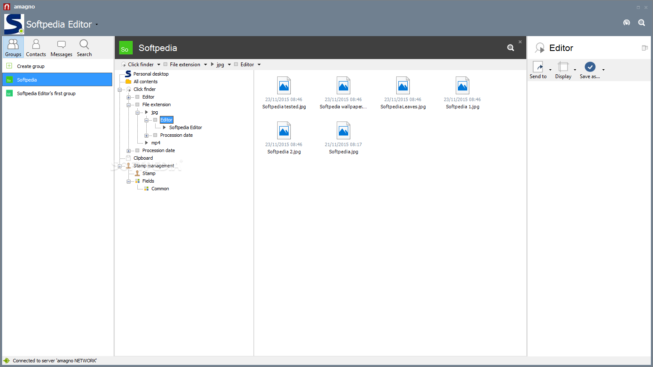Click the Save as... checkmark button
The width and height of the screenshot is (653, 367).
pyautogui.click(x=590, y=70)
